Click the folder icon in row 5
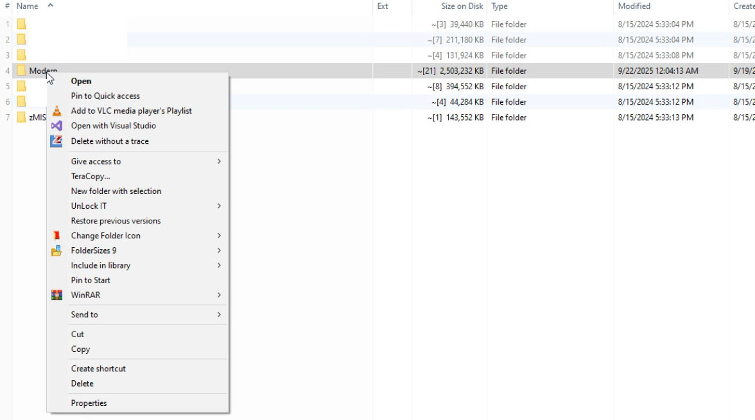The image size is (755, 420). tap(21, 86)
